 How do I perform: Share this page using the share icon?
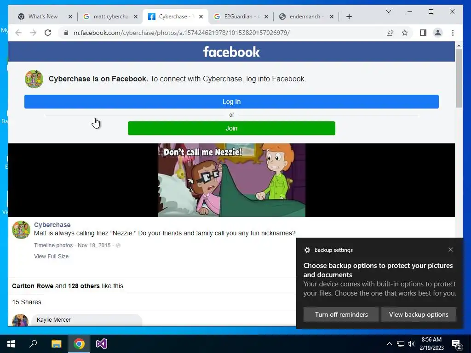click(390, 33)
